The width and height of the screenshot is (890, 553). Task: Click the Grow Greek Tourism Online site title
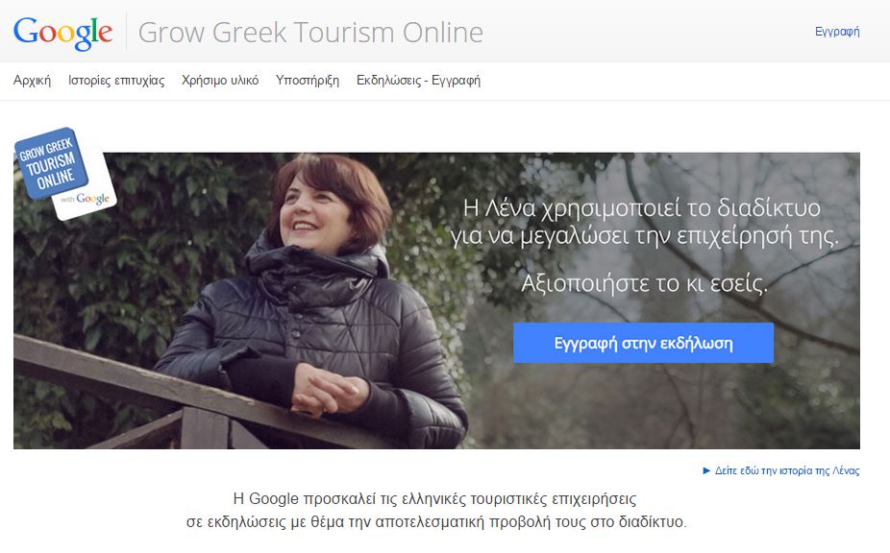311,33
